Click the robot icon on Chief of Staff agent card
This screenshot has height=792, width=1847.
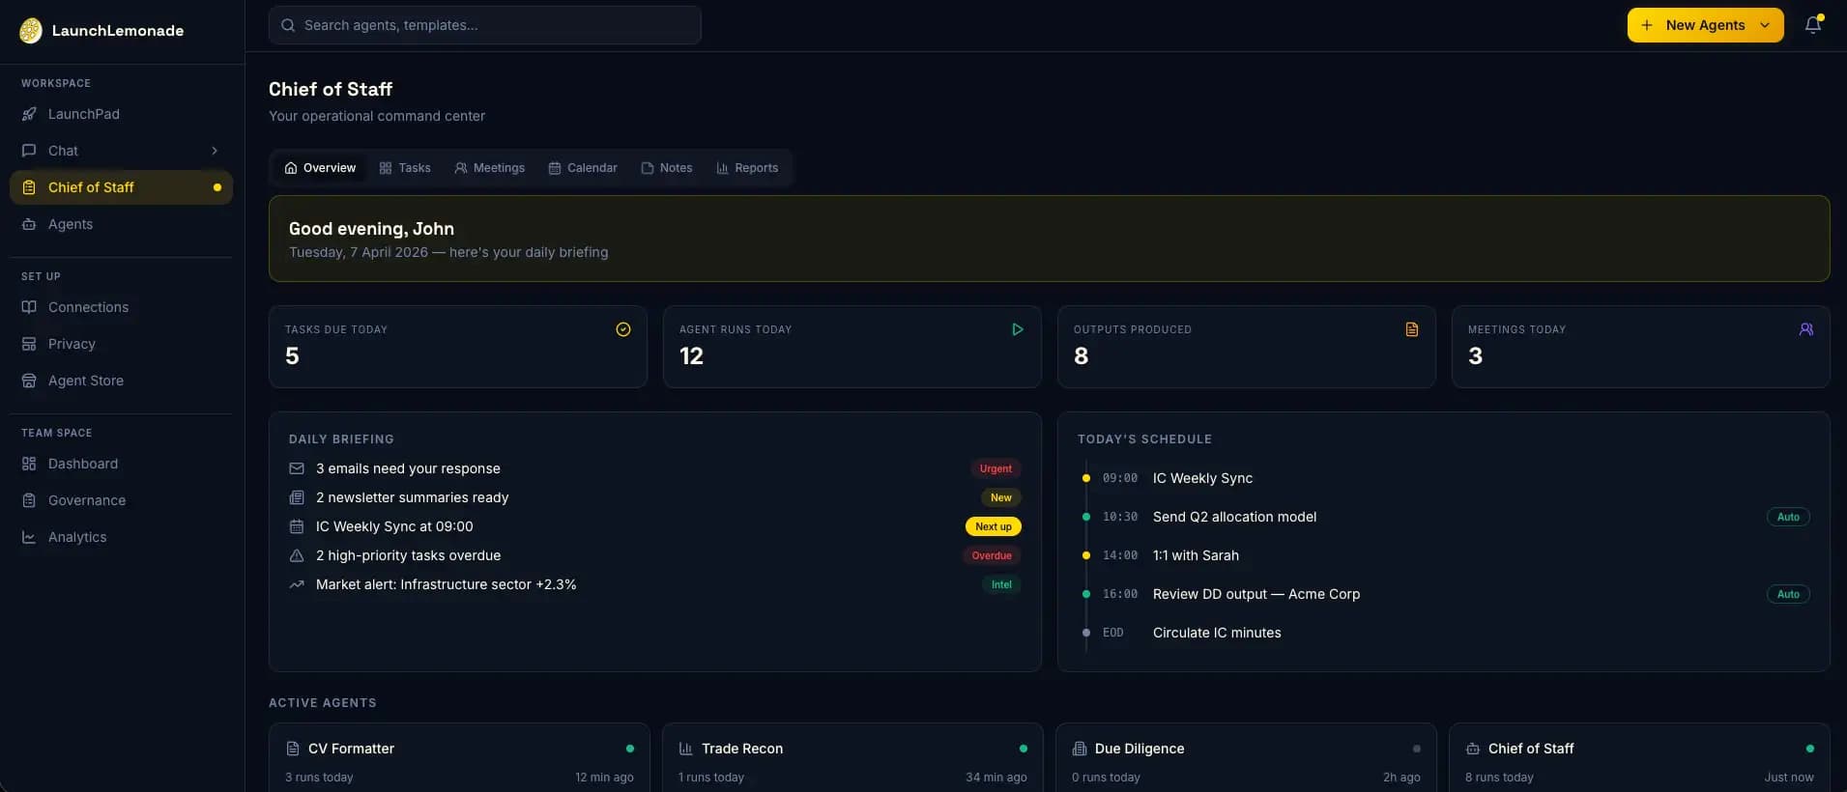click(x=1473, y=749)
